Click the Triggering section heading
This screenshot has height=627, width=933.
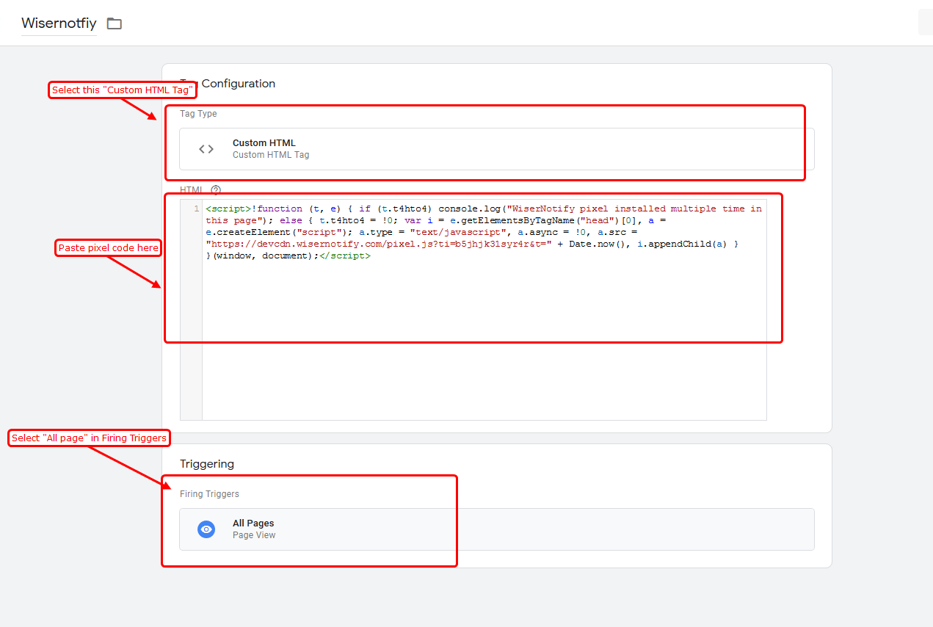pyautogui.click(x=207, y=464)
